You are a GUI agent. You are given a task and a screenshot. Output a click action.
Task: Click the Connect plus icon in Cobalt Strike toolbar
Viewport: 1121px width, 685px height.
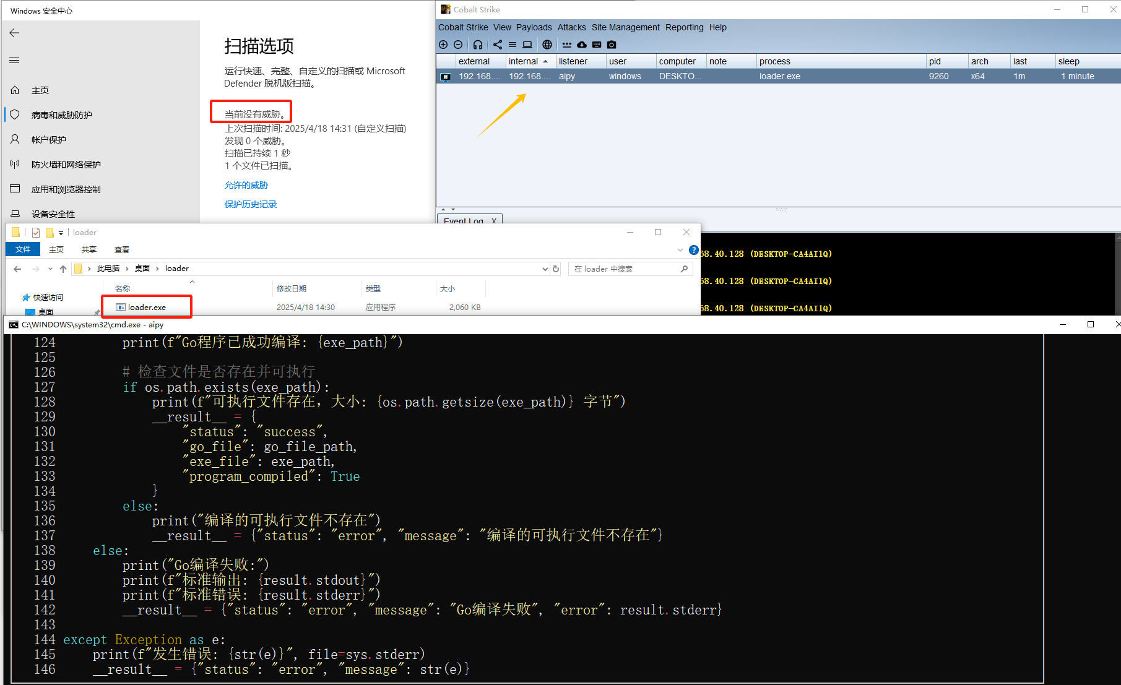pyautogui.click(x=443, y=45)
